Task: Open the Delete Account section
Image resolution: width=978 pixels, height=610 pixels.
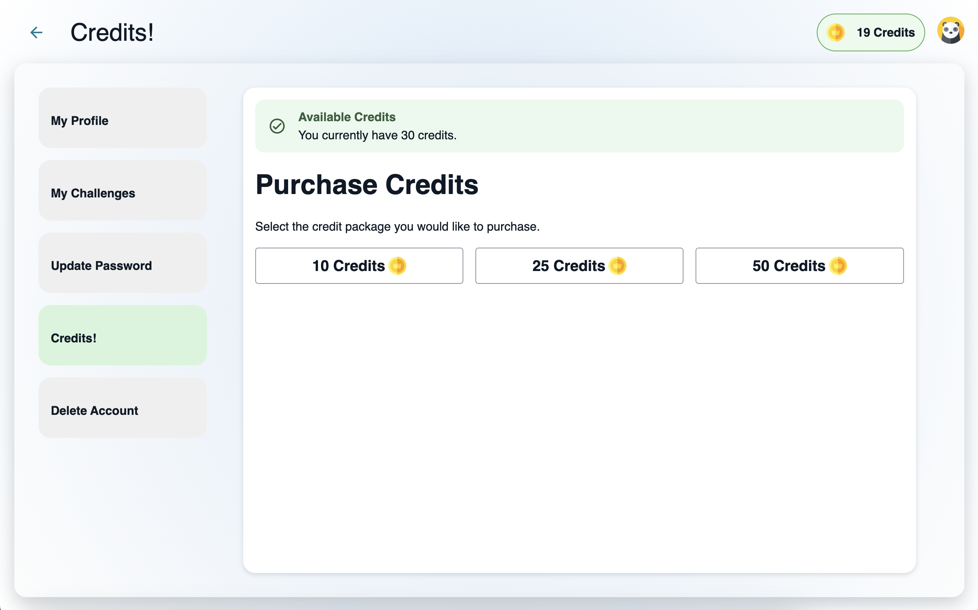Action: (122, 408)
